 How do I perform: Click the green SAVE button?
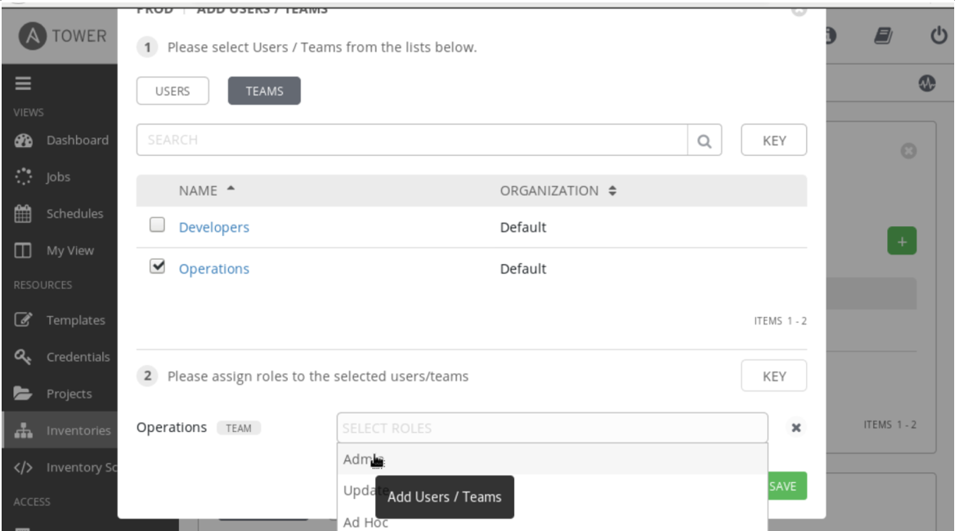coord(785,486)
